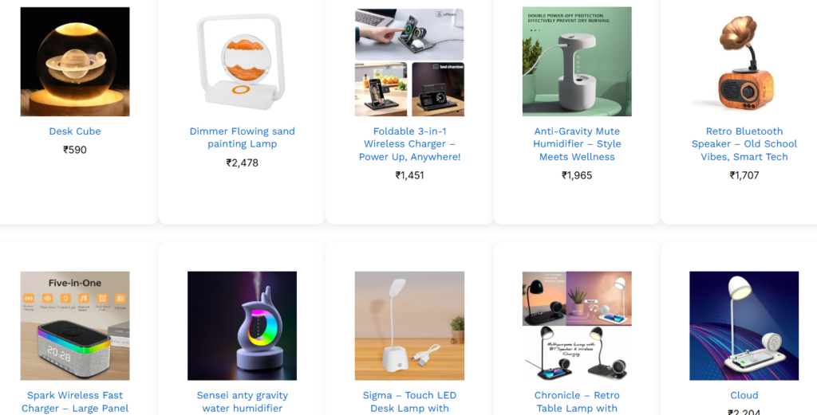
Task: Click Chronicle – Retro Table Lamp title
Action: 577,402
